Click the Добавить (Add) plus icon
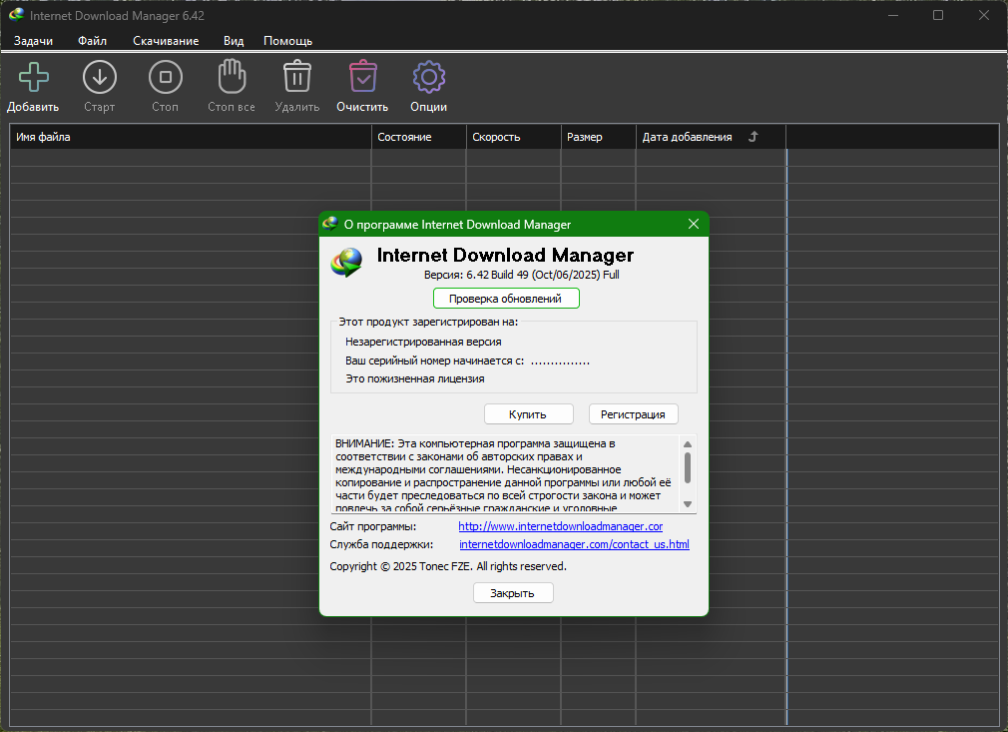Viewport: 1008px width, 732px height. click(33, 77)
